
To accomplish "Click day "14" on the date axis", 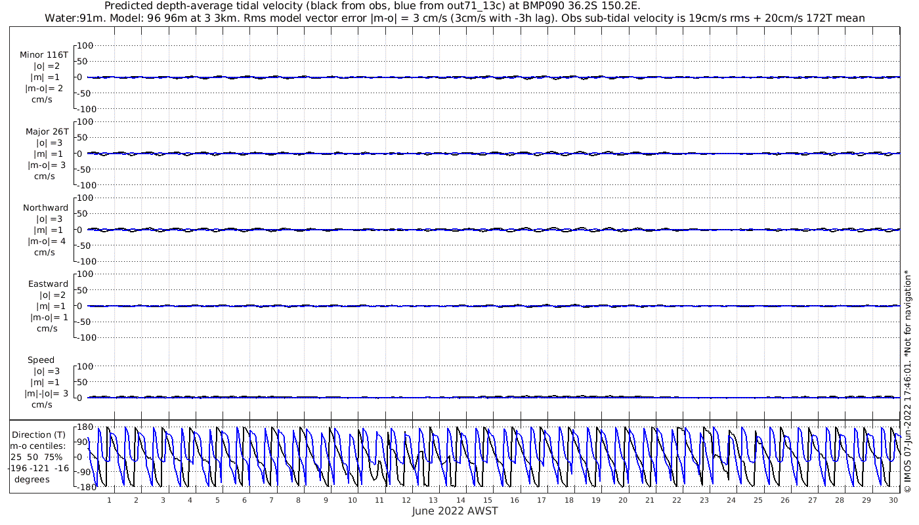I will pos(461,500).
